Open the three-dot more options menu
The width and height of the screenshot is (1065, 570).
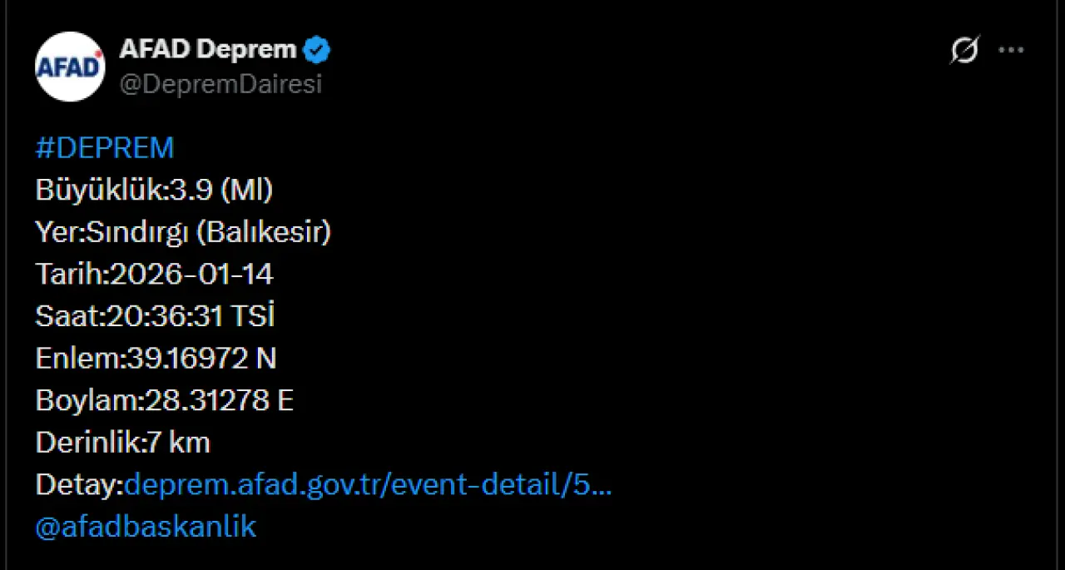1011,51
